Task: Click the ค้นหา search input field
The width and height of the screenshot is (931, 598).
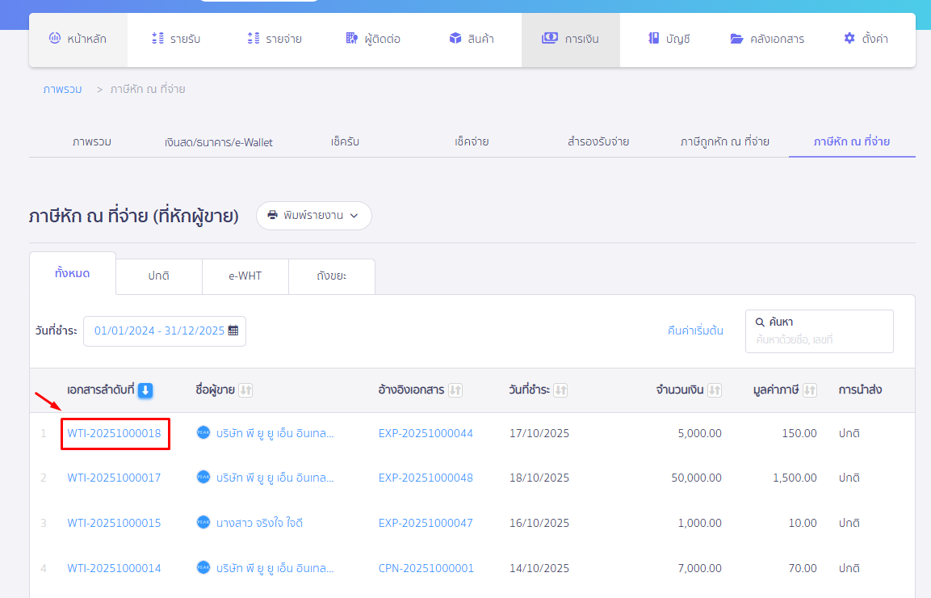Action: [x=820, y=339]
